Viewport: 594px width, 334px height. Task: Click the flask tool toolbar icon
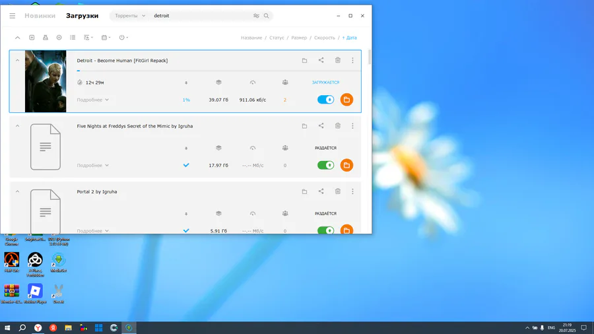coord(46,38)
